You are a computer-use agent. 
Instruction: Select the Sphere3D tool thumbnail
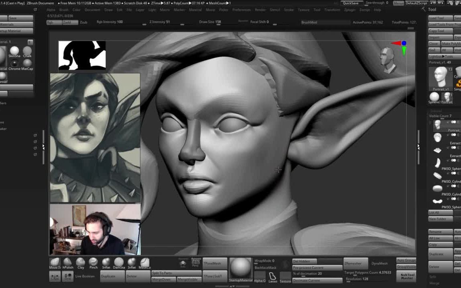[434, 98]
